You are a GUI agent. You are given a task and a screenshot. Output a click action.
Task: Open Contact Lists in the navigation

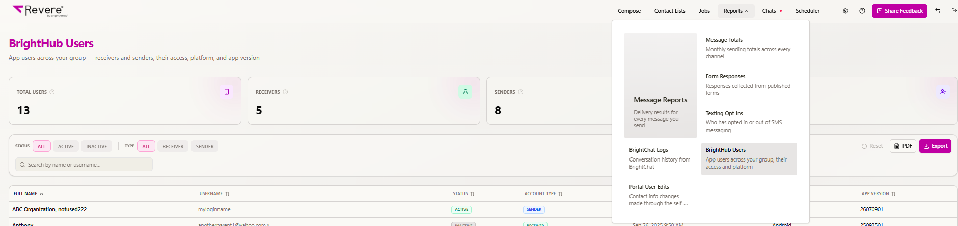pos(670,11)
